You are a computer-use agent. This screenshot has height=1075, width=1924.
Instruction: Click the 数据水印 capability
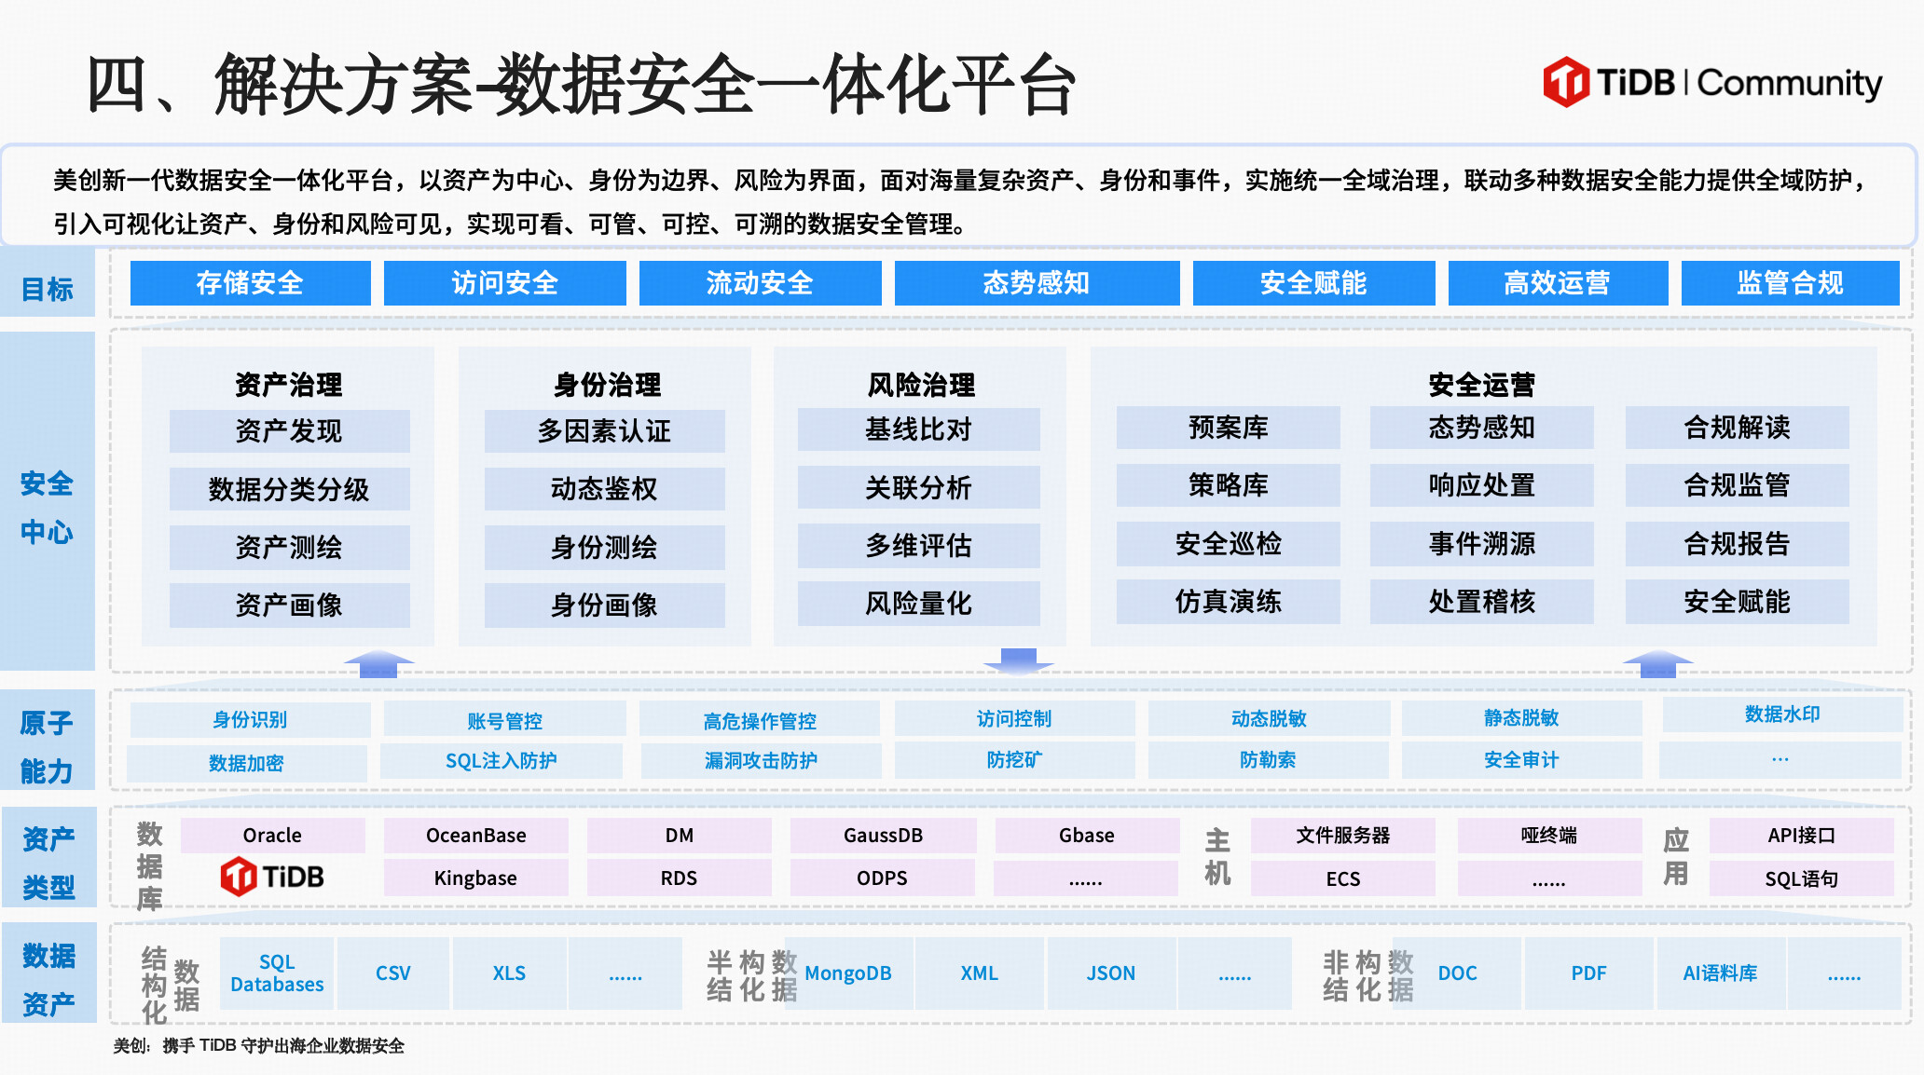(x=1781, y=714)
